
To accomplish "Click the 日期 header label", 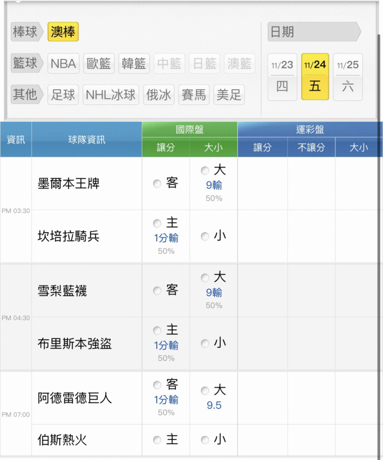I will pos(314,32).
